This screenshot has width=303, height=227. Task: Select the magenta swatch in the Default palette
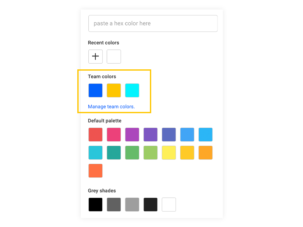coord(132,135)
